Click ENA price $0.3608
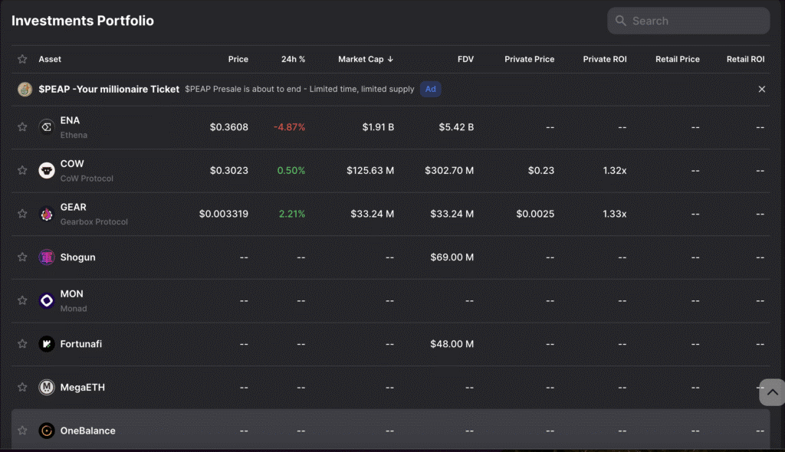Viewport: 785px width, 452px height. (x=228, y=127)
